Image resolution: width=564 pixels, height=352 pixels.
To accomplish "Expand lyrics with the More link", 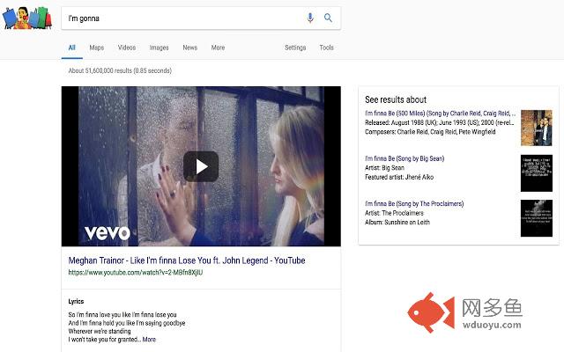I will 149,339.
